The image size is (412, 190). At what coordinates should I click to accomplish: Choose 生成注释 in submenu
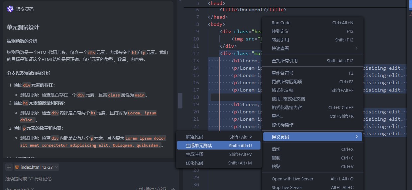coord(219,154)
